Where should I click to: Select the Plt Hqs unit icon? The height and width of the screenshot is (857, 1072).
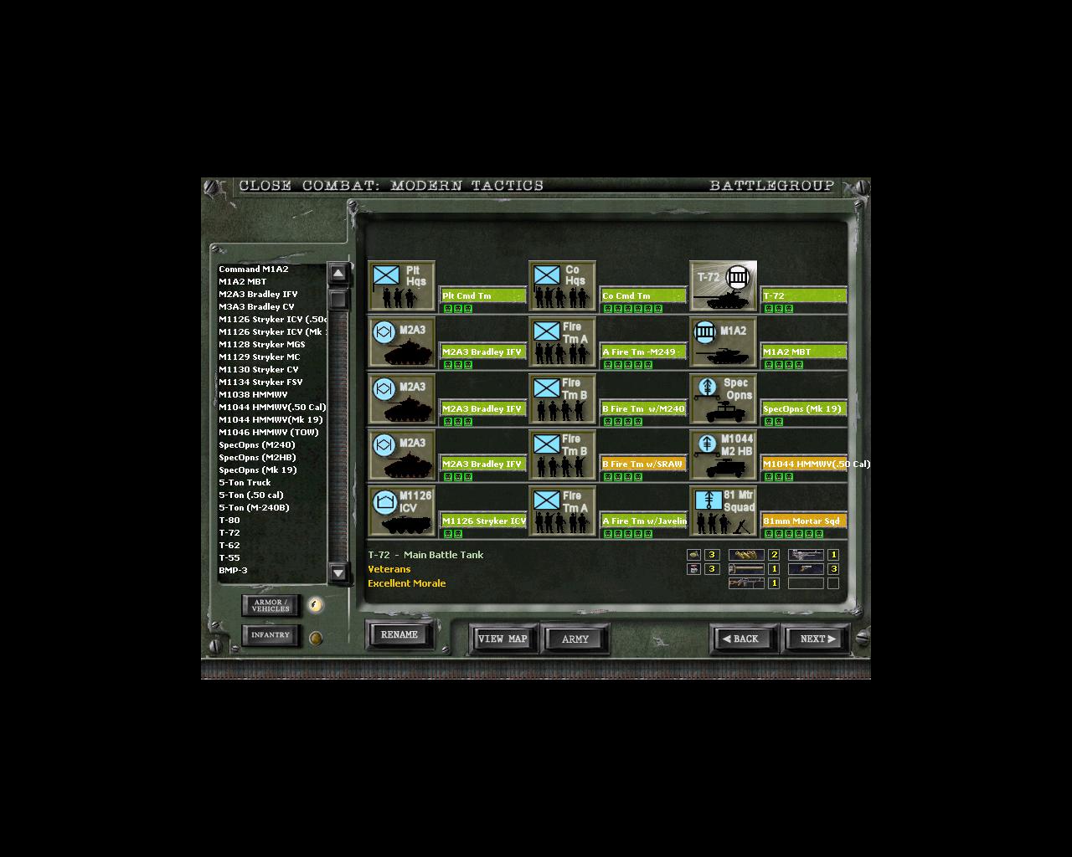point(401,285)
